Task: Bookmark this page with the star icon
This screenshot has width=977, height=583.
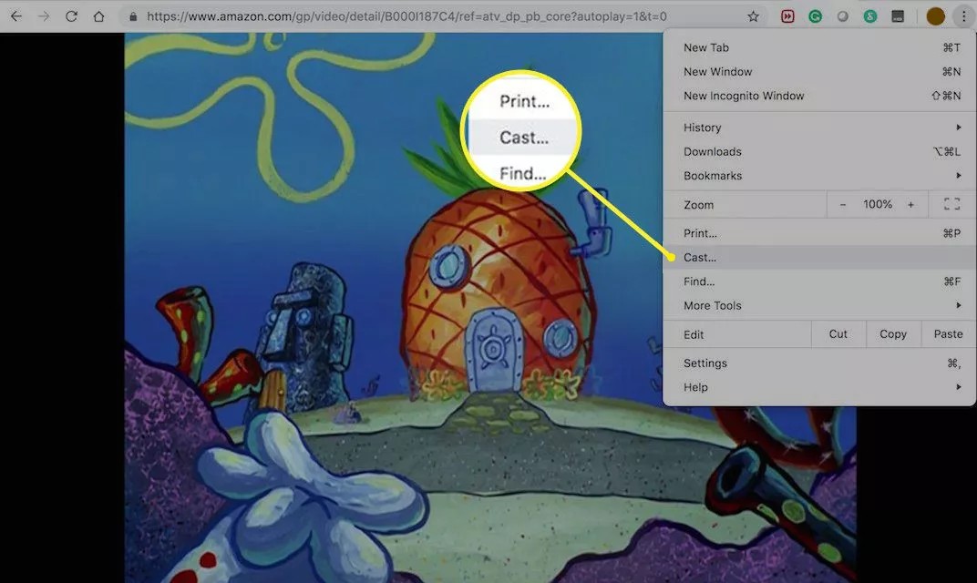Action: tap(753, 16)
